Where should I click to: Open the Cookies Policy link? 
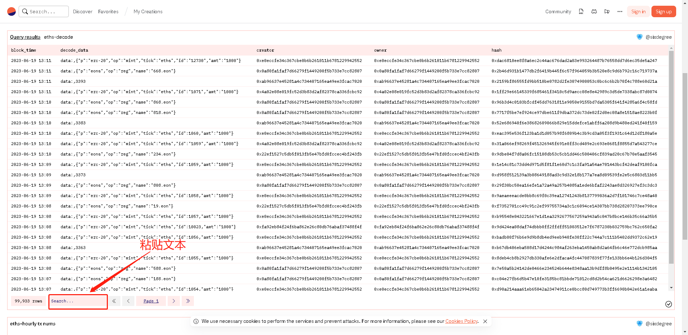coord(461,321)
